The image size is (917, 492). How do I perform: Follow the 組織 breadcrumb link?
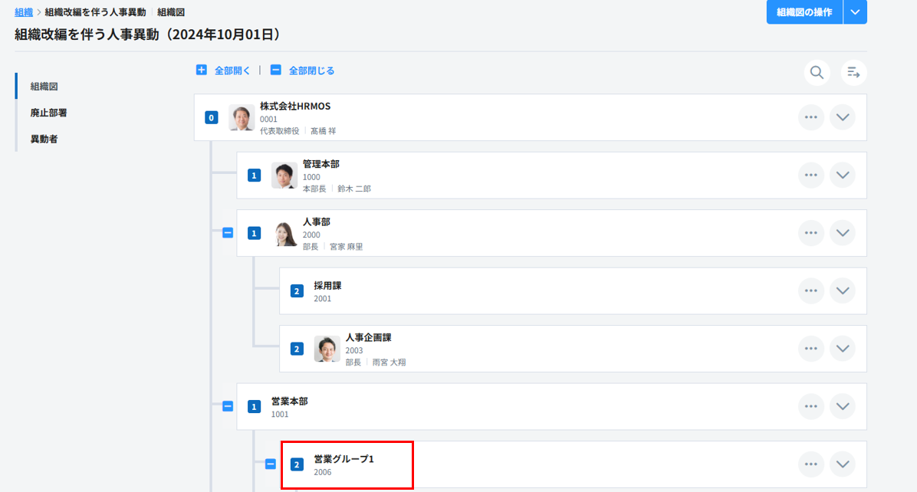tap(24, 12)
